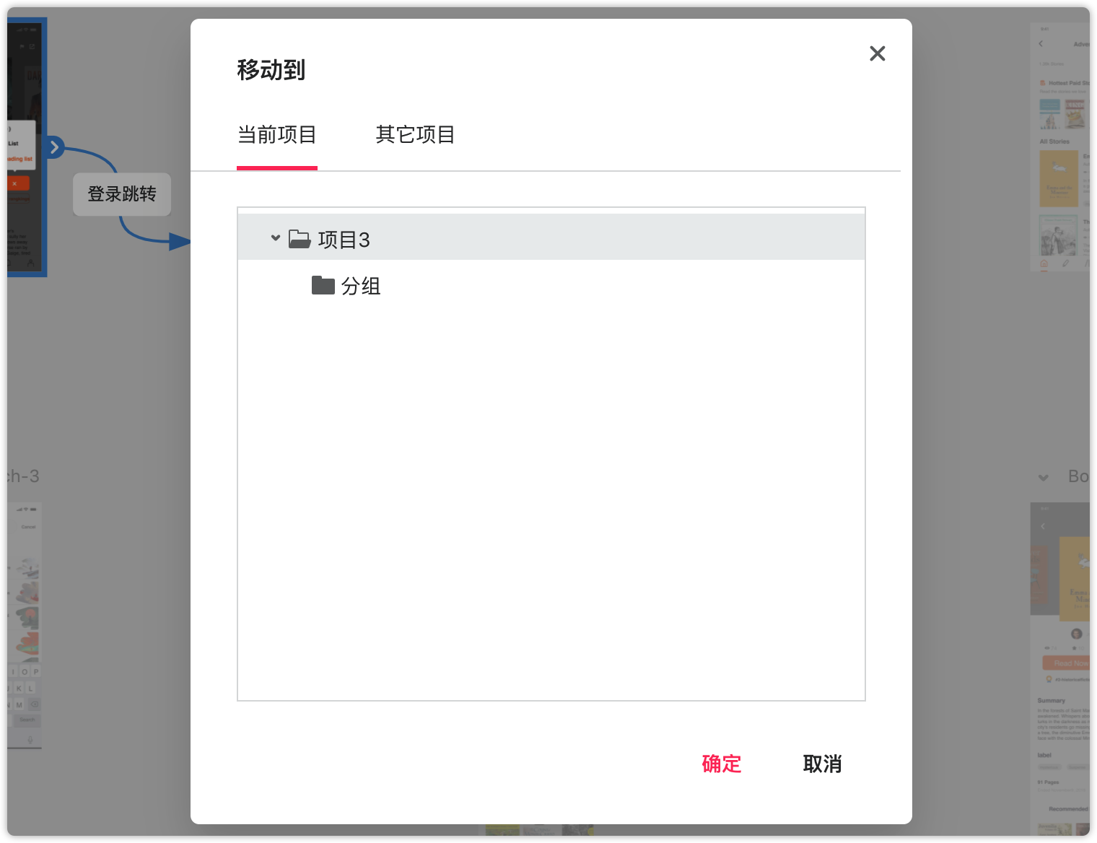Select the 分组 text label in tree
Image resolution: width=1097 pixels, height=843 pixels.
click(360, 287)
